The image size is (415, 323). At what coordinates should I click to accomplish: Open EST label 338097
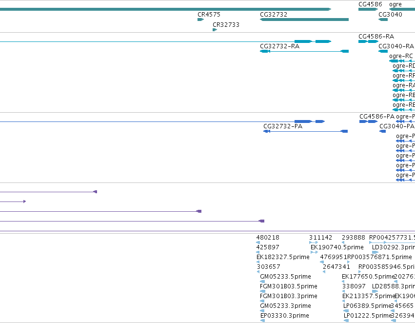(354, 286)
